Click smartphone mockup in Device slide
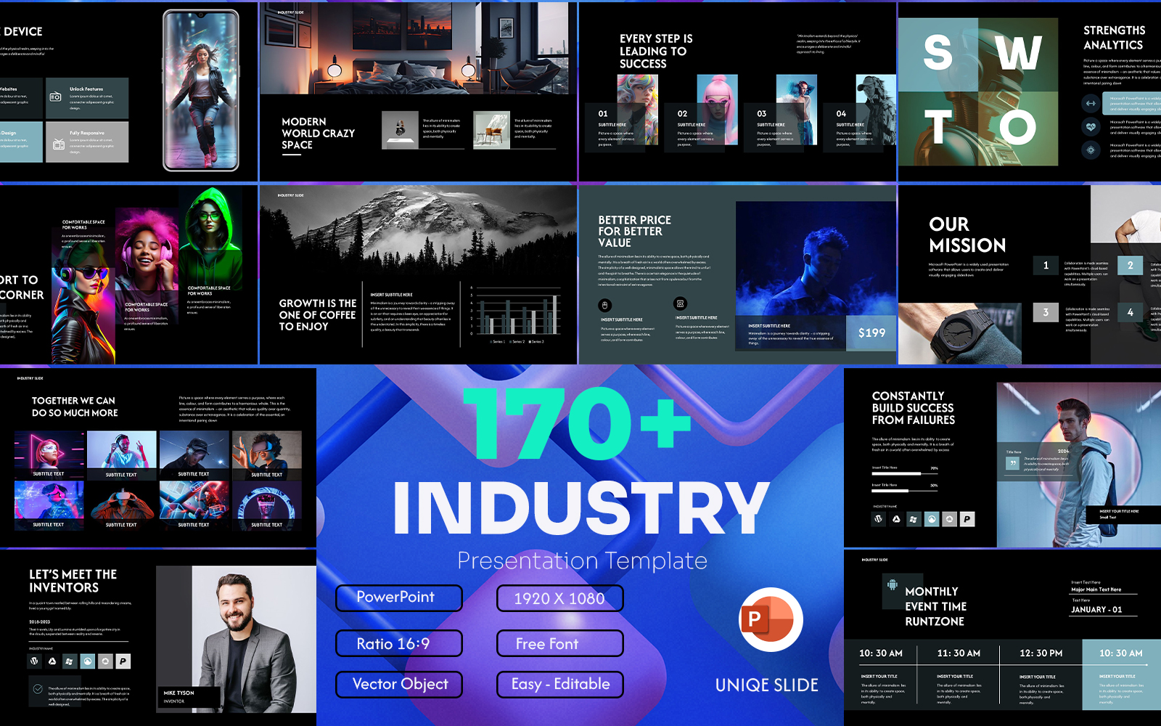The image size is (1161, 726). click(201, 91)
